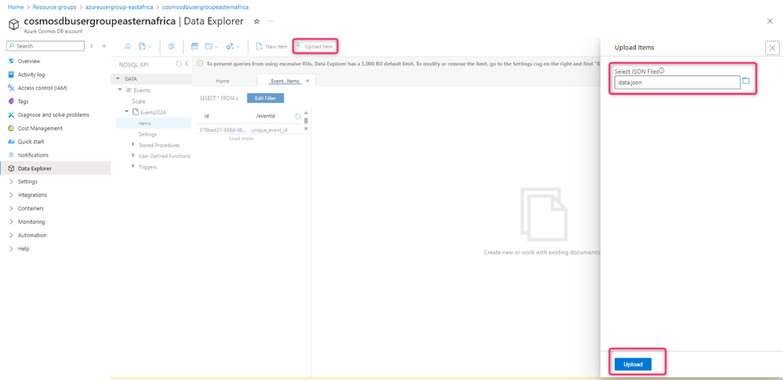Expand the Stored Procedures node
Viewport: 783px width, 380px height.
click(132, 144)
